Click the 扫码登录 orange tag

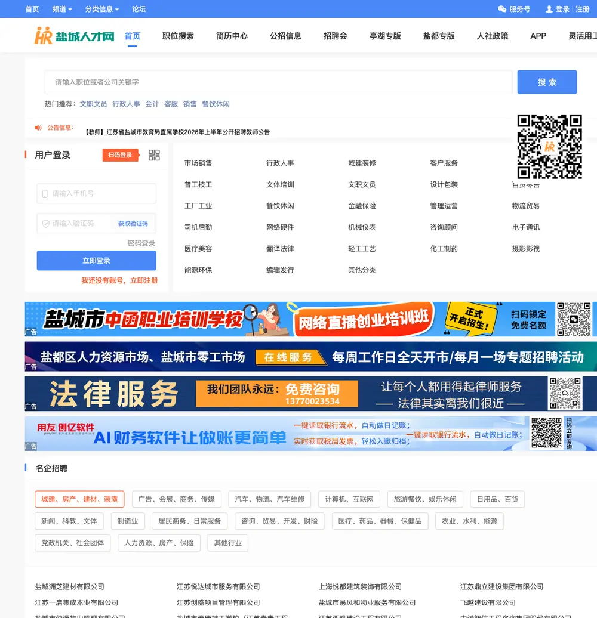click(121, 155)
